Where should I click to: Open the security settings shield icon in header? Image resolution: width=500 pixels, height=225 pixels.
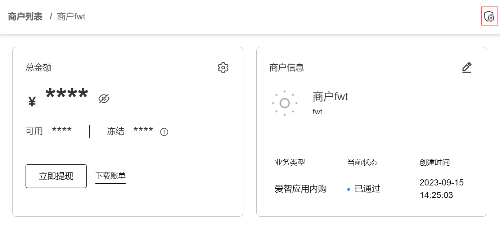[x=489, y=17]
